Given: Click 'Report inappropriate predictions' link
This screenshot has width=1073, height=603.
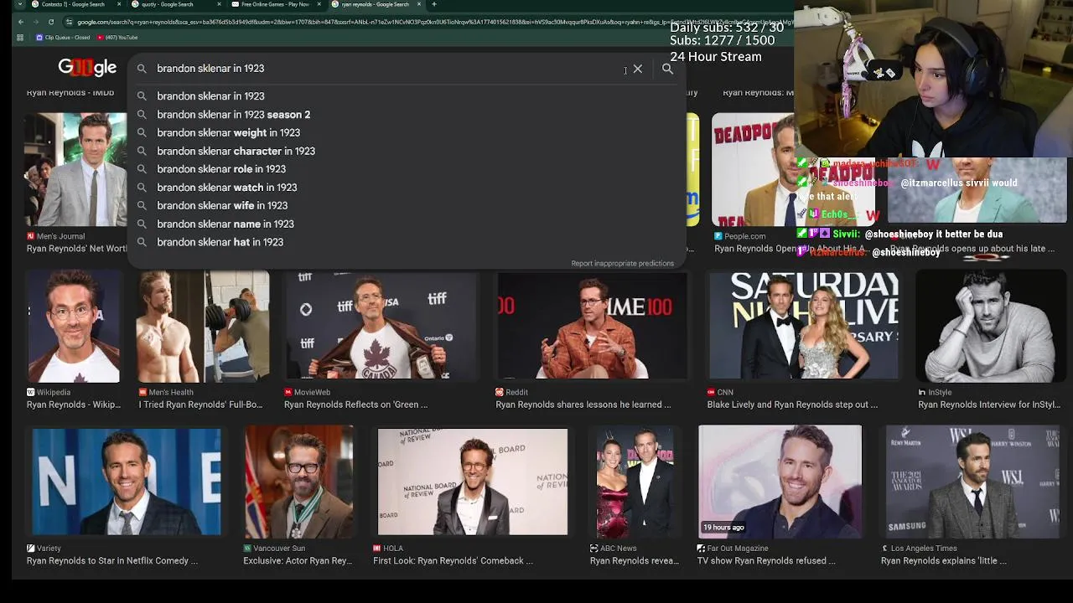Looking at the screenshot, I should (622, 263).
